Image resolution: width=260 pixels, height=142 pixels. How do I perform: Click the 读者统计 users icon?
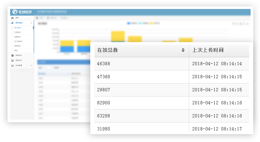tap(12, 56)
